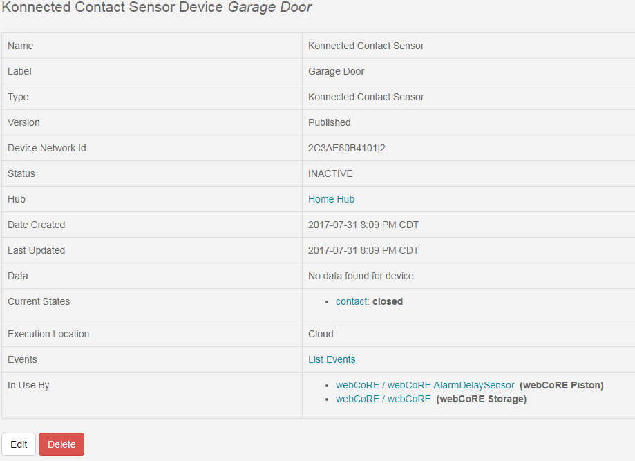
Task: Click the Published version value
Action: (x=329, y=122)
